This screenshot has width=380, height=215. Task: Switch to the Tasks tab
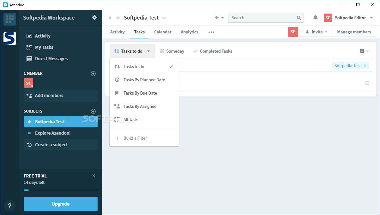pyautogui.click(x=139, y=32)
